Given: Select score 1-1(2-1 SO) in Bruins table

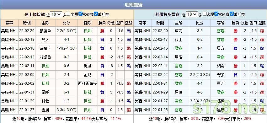Looking at the screenshot, I should [x=67, y=48].
